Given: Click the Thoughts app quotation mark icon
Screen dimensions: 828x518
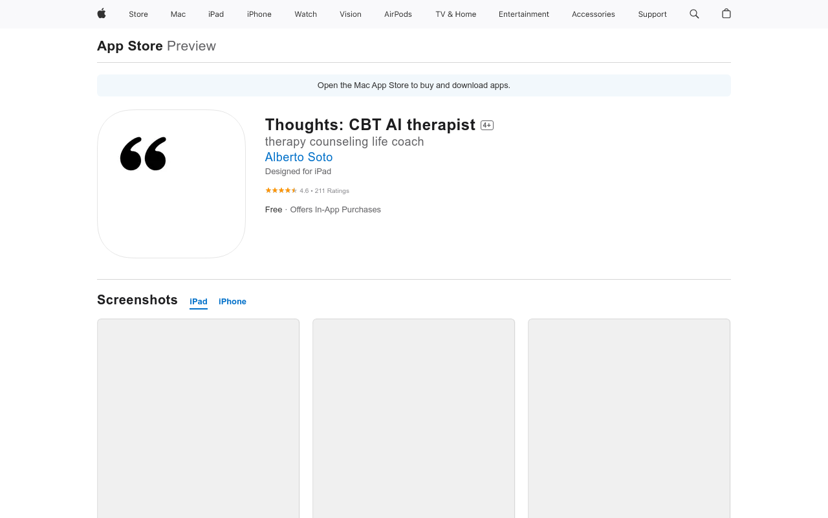Looking at the screenshot, I should coord(171,184).
